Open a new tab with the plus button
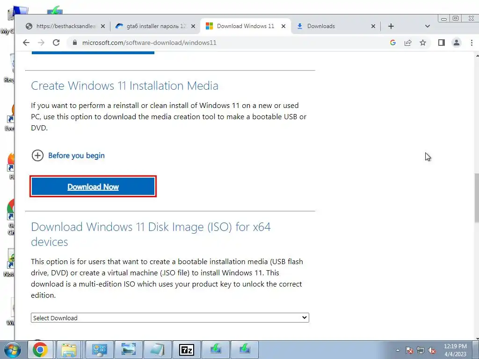The width and height of the screenshot is (479, 359). 391,26
